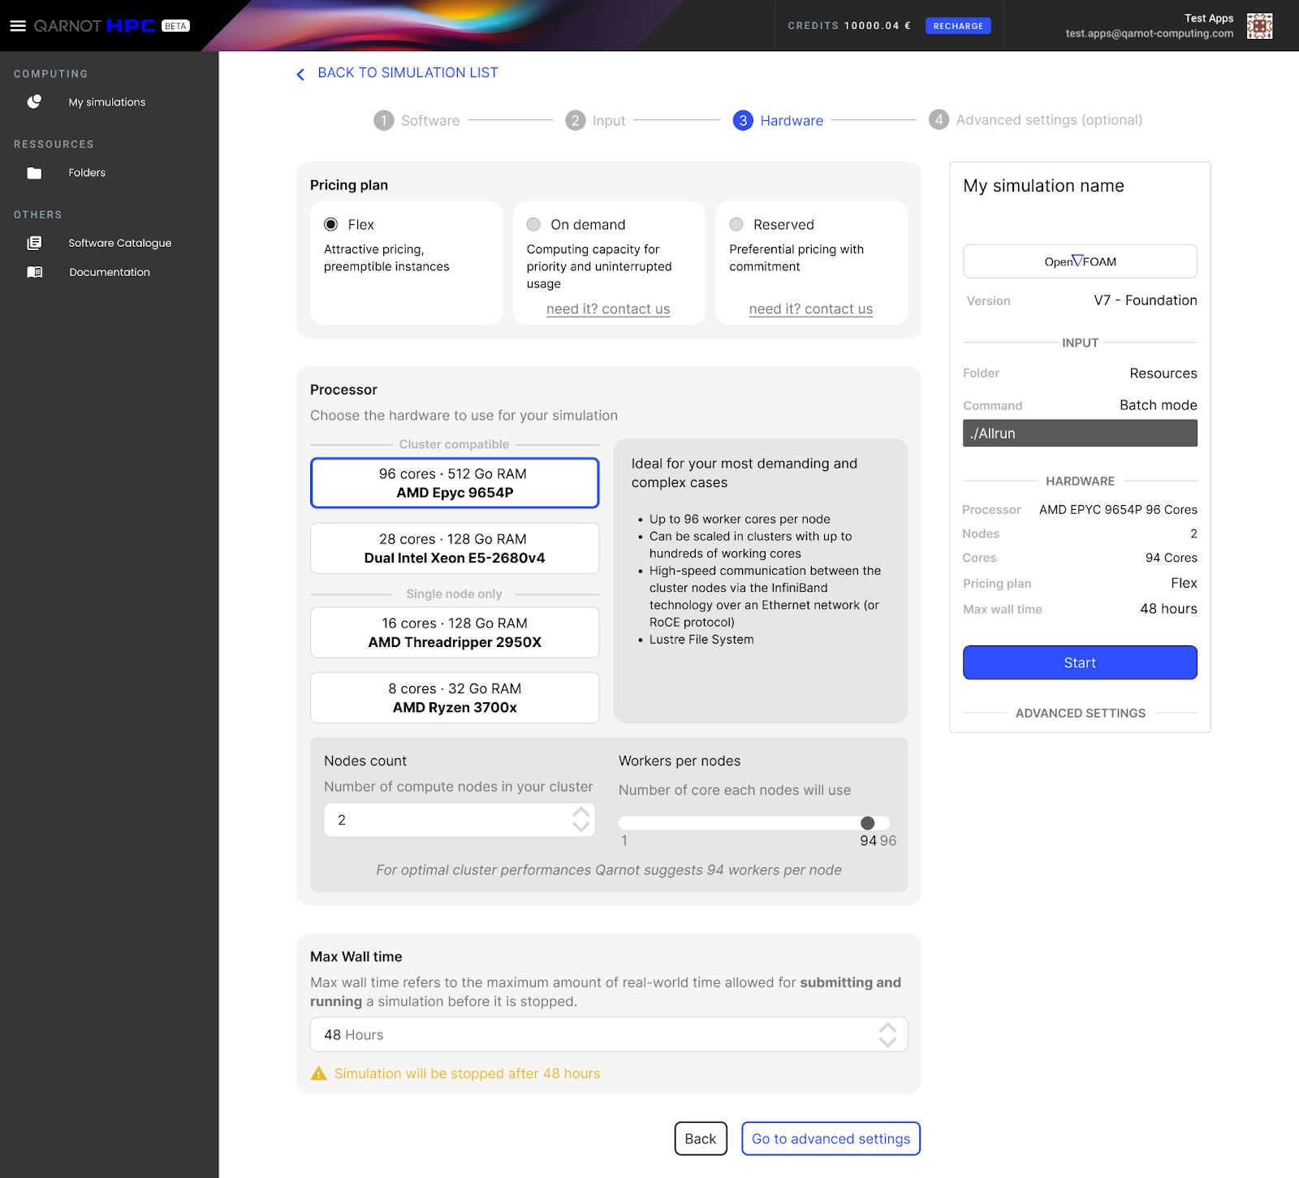The width and height of the screenshot is (1299, 1178).
Task: Decrease max wall time down arrow
Action: click(887, 1042)
